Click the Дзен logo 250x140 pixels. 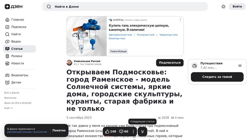point(13,7)
